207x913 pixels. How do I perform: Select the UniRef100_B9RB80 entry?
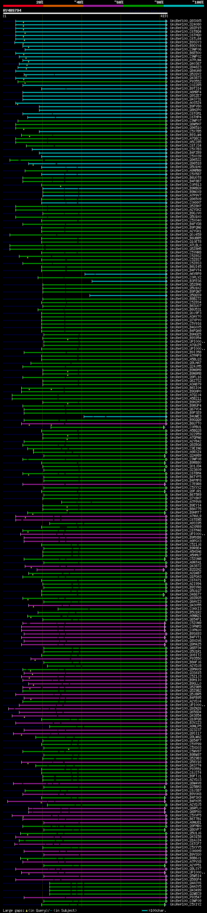click(186, 462)
